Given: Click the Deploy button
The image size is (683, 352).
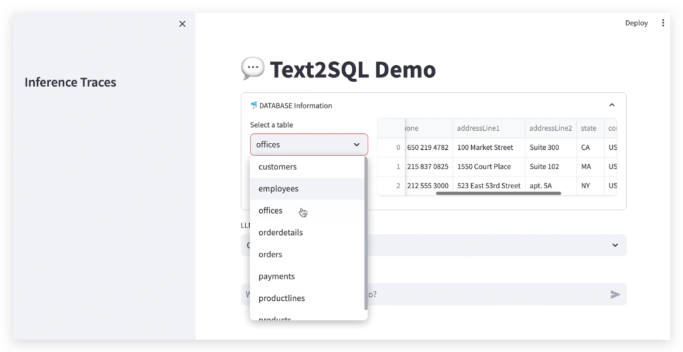Looking at the screenshot, I should tap(636, 23).
